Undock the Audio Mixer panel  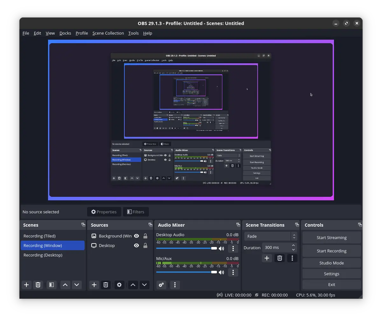tap(238, 225)
